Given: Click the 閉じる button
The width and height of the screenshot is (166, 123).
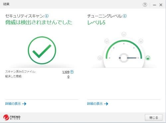Looking at the screenshot, I should [x=154, y=118].
